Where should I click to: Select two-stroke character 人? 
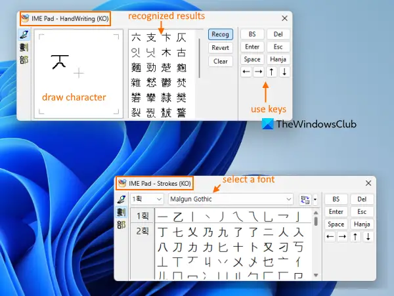(x=283, y=232)
